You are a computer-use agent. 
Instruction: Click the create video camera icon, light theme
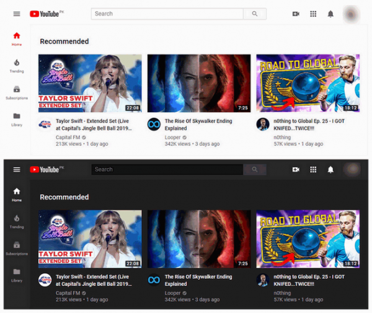(x=296, y=14)
